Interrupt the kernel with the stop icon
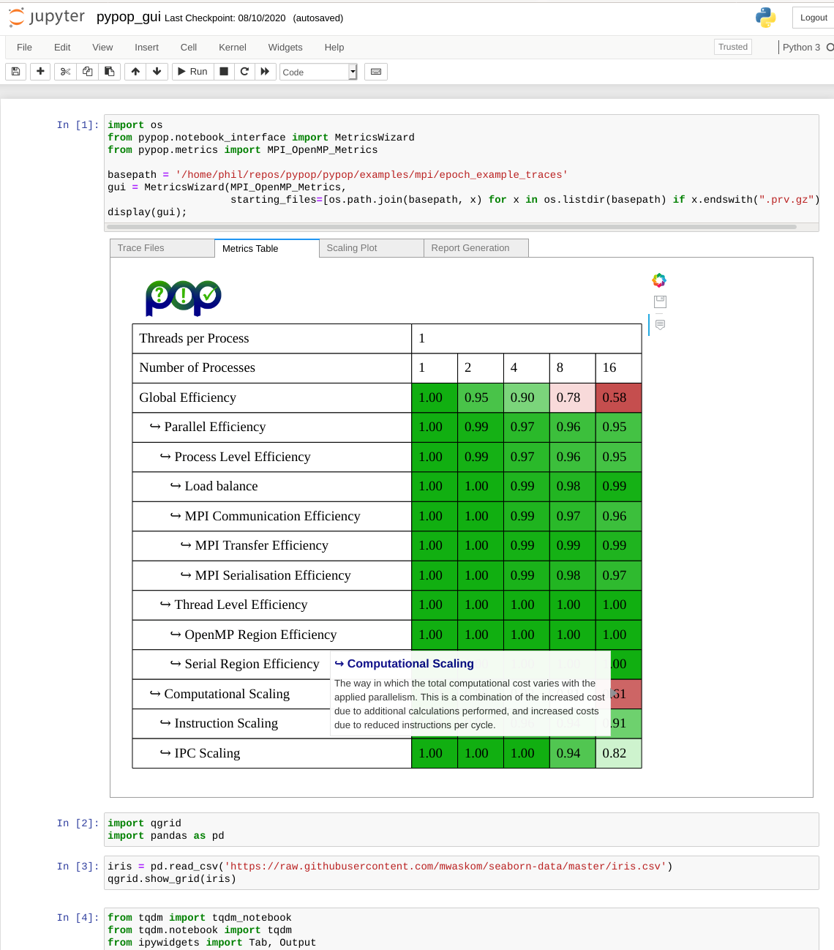Screen dimensions: 834x950 (x=224, y=72)
